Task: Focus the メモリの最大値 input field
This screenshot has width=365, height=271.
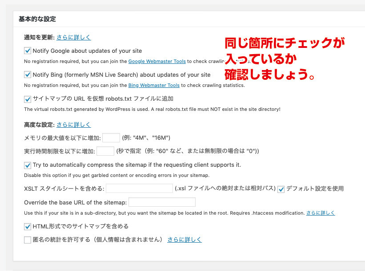Action: click(111, 138)
